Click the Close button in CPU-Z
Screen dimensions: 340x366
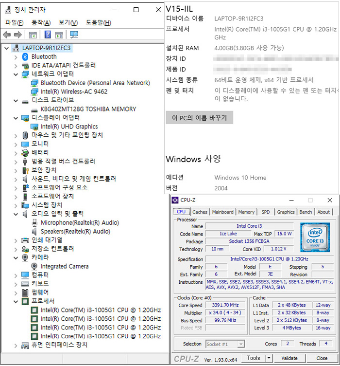click(322, 358)
